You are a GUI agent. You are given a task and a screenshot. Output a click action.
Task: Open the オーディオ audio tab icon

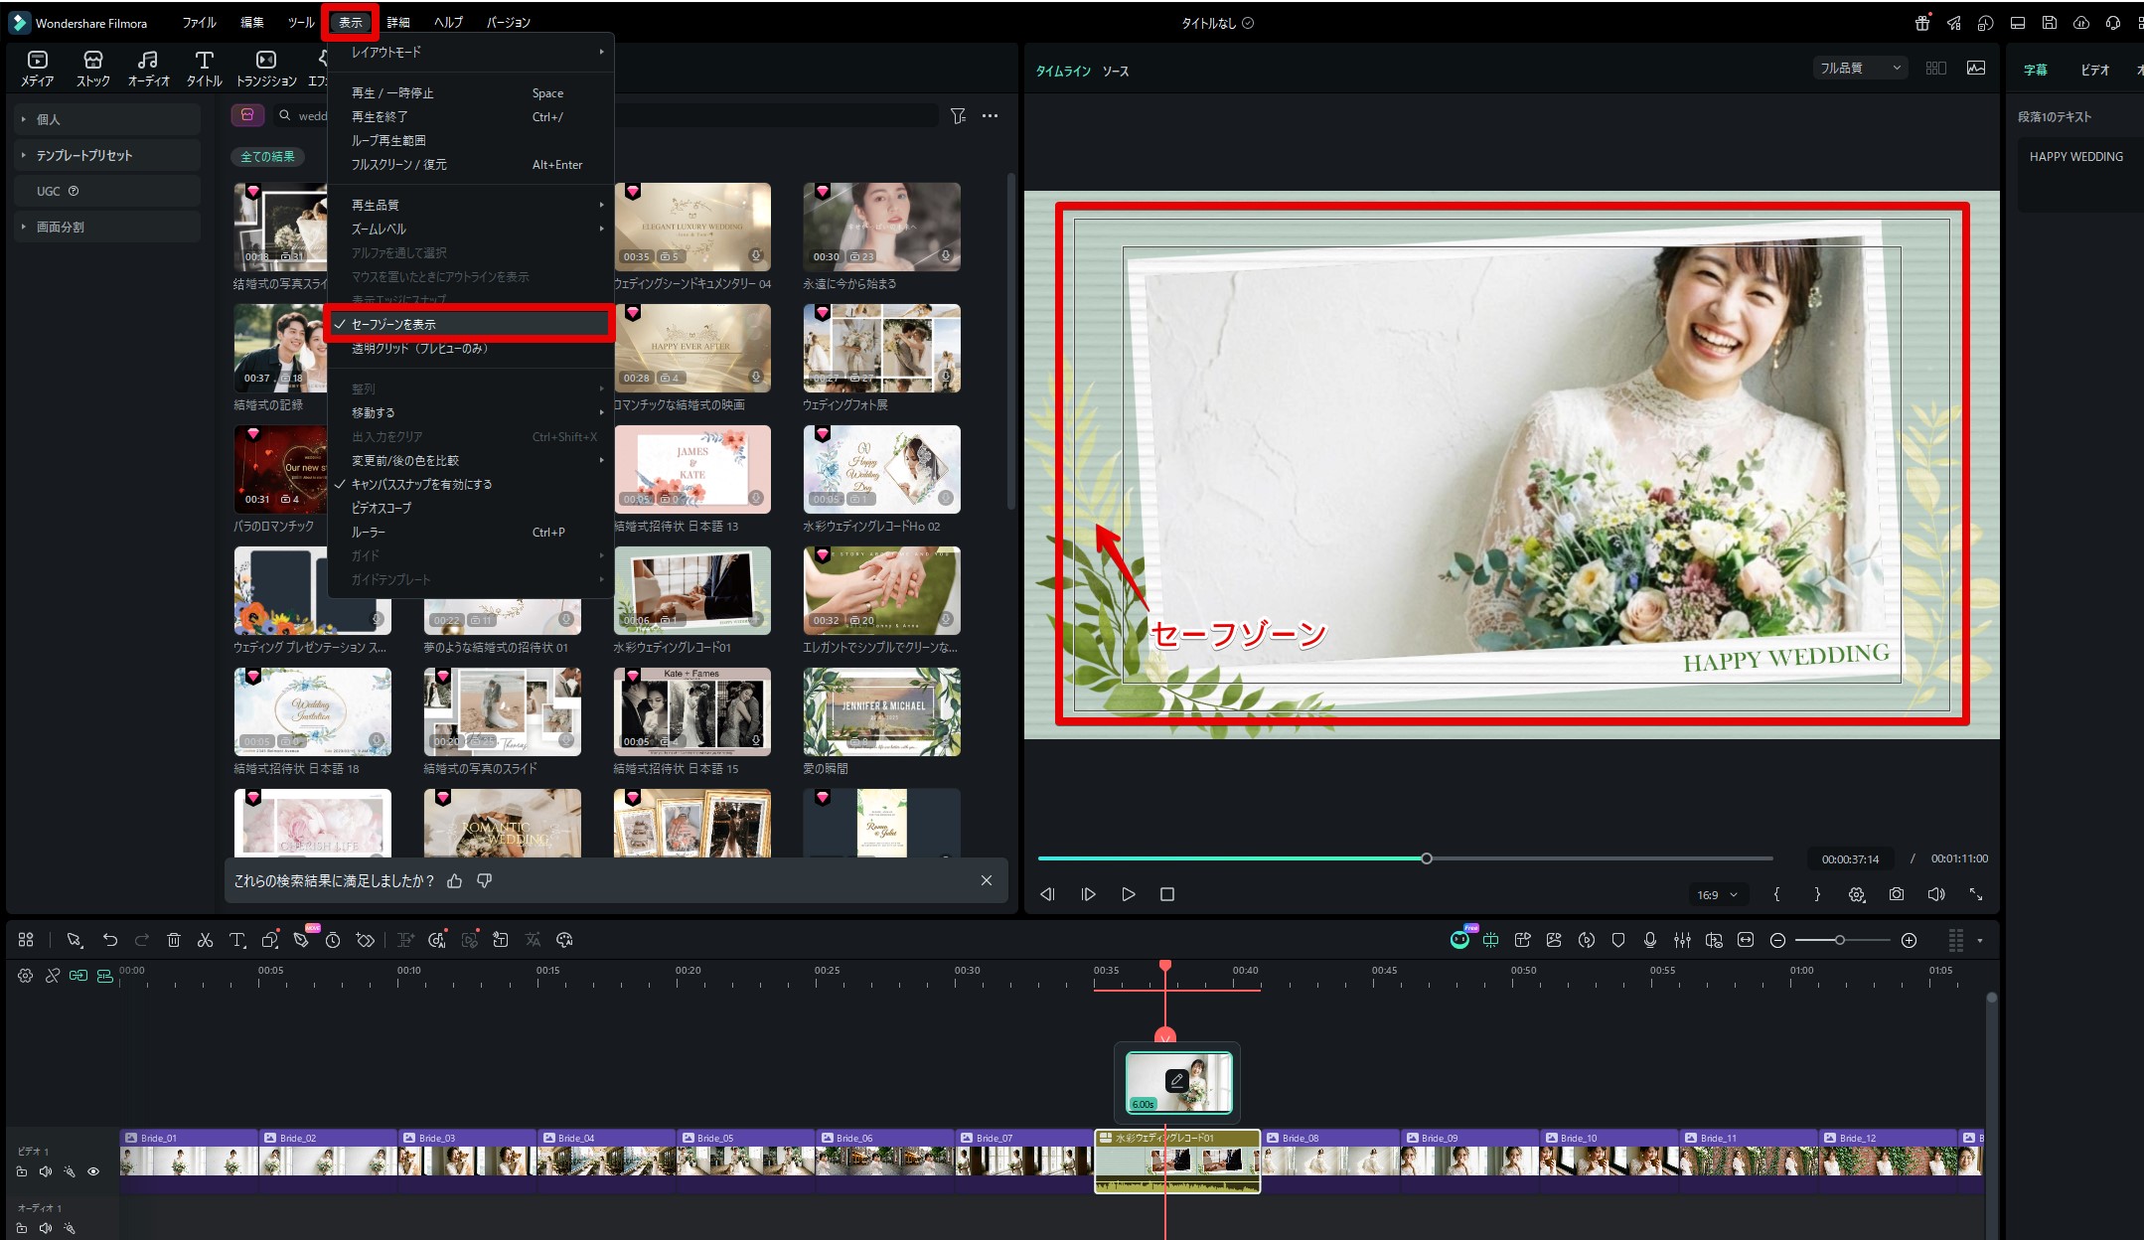(148, 69)
